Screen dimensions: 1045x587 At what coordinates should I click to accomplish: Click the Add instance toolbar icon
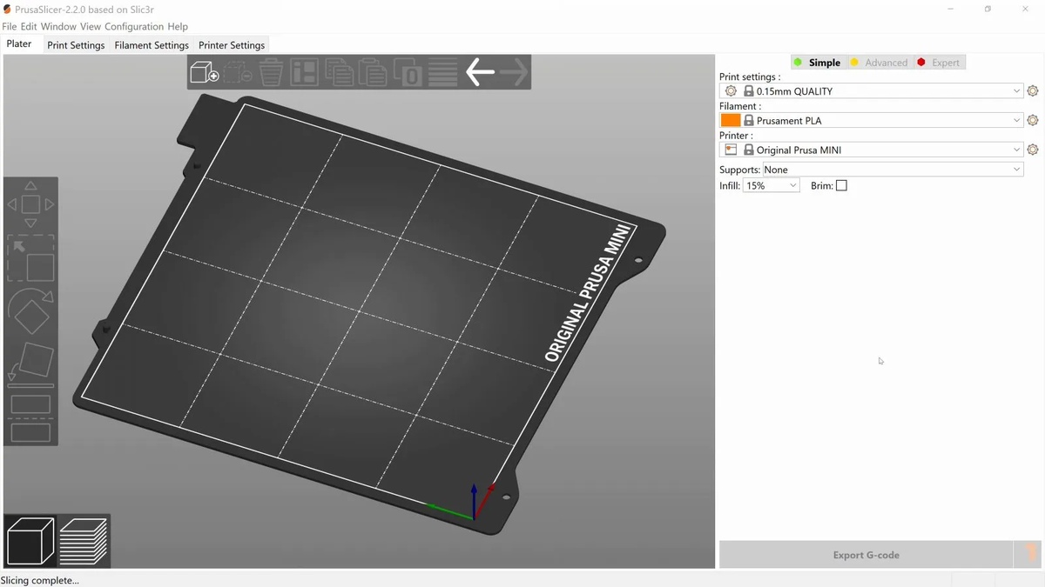(x=408, y=72)
